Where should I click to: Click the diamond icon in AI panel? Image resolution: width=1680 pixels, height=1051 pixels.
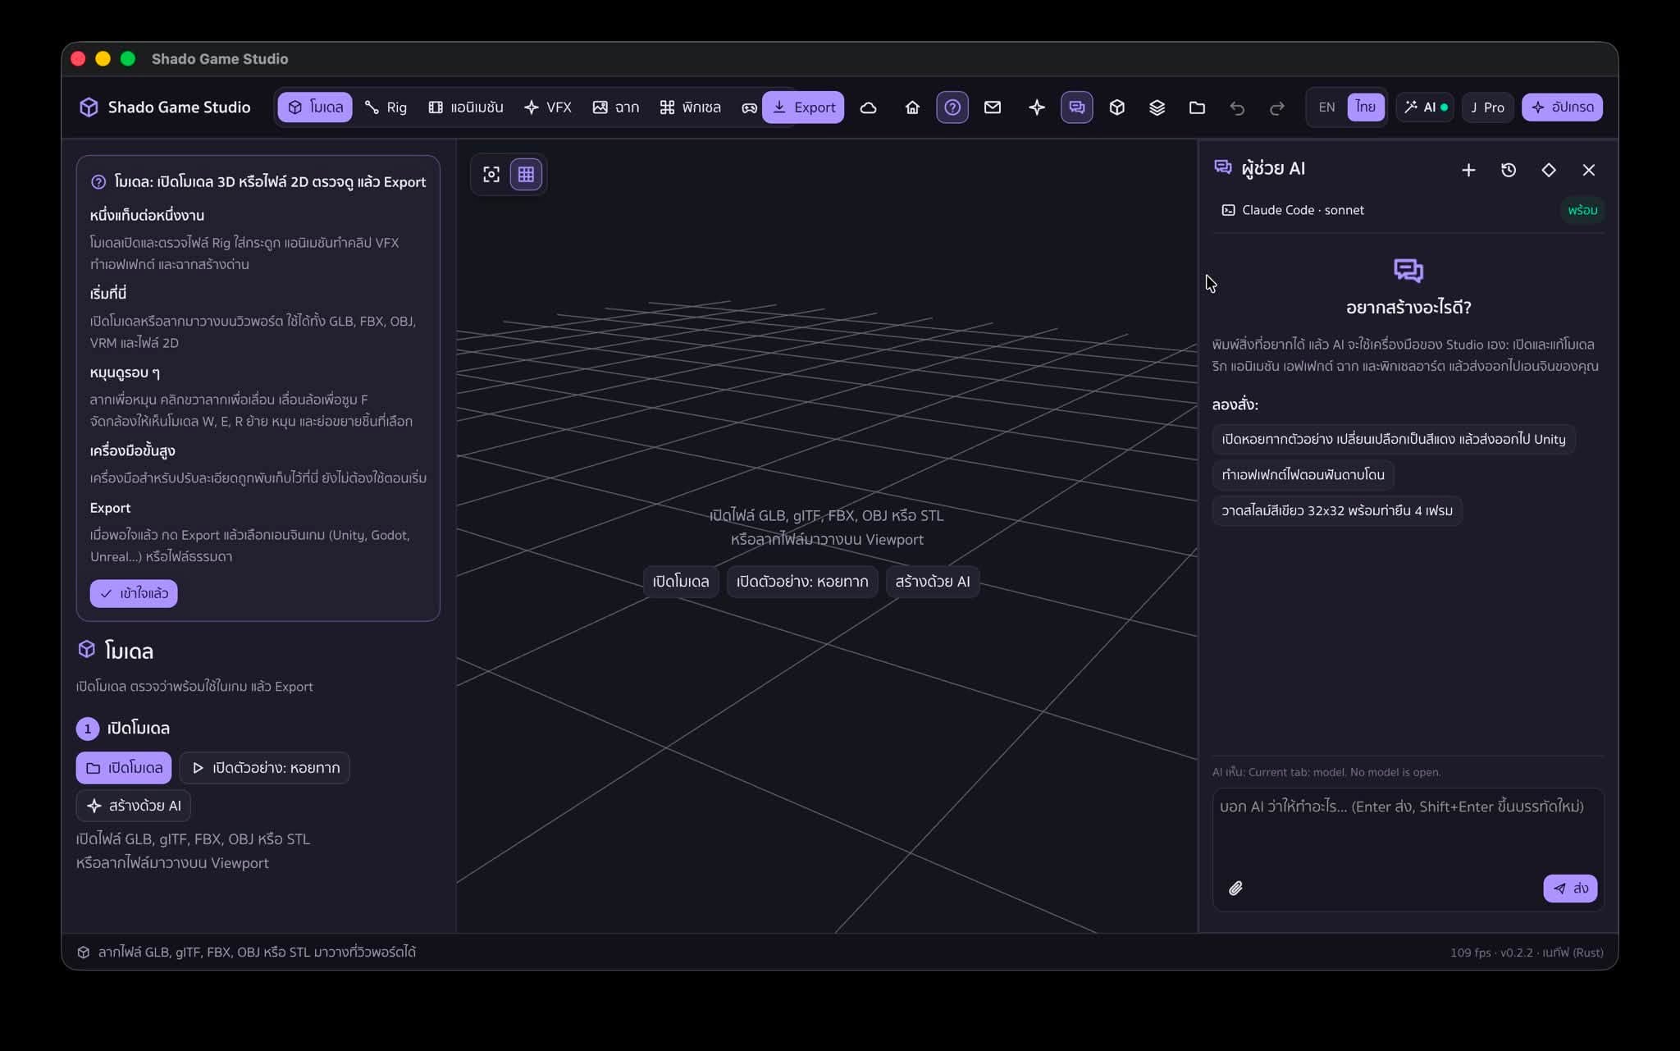(1549, 170)
